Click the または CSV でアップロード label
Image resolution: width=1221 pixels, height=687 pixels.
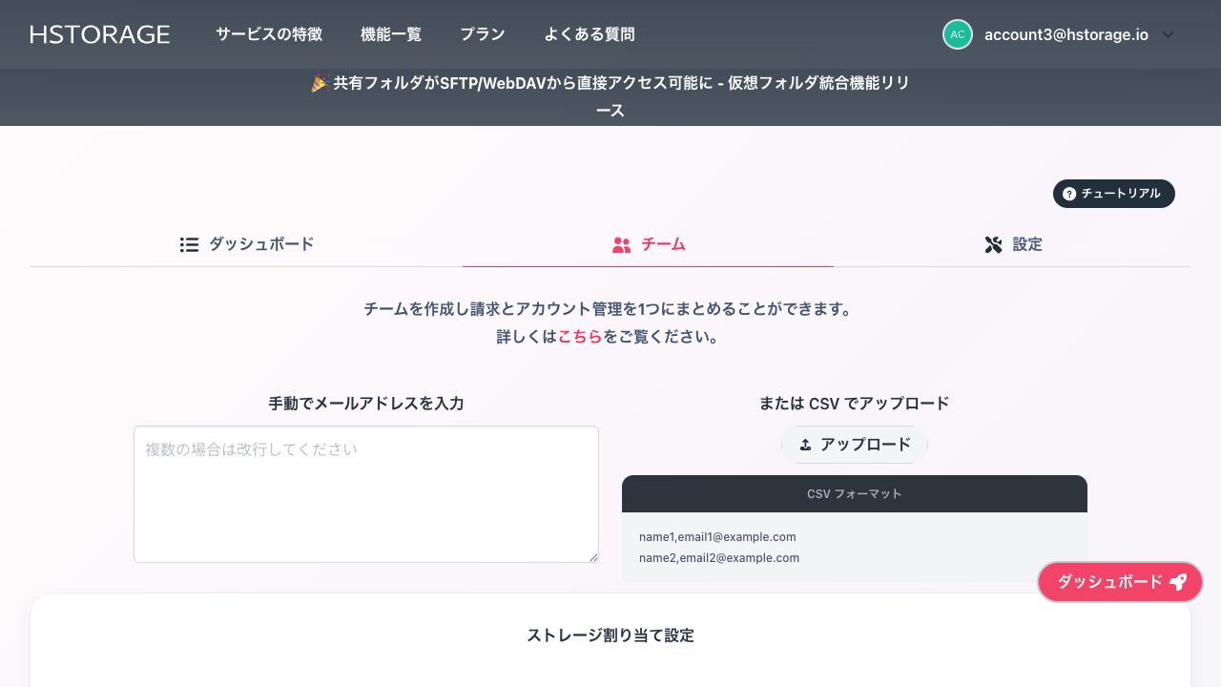[855, 404]
